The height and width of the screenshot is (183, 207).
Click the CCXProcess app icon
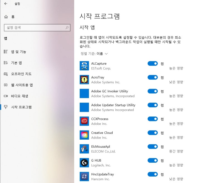coord(84,121)
